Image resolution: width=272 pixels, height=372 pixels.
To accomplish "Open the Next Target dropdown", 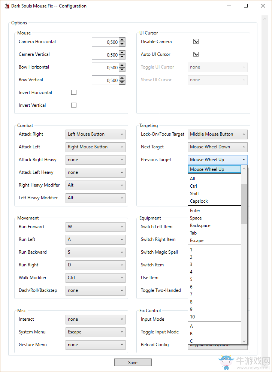I will (x=218, y=147).
